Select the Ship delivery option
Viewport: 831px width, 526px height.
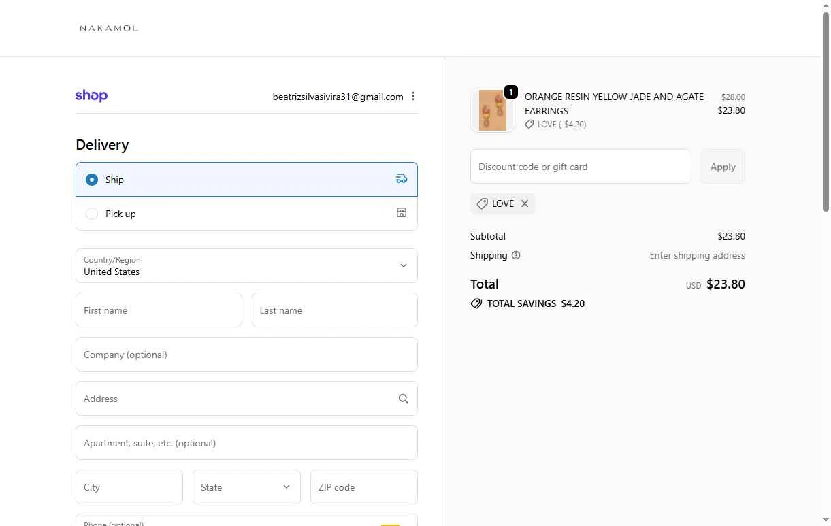(92, 180)
